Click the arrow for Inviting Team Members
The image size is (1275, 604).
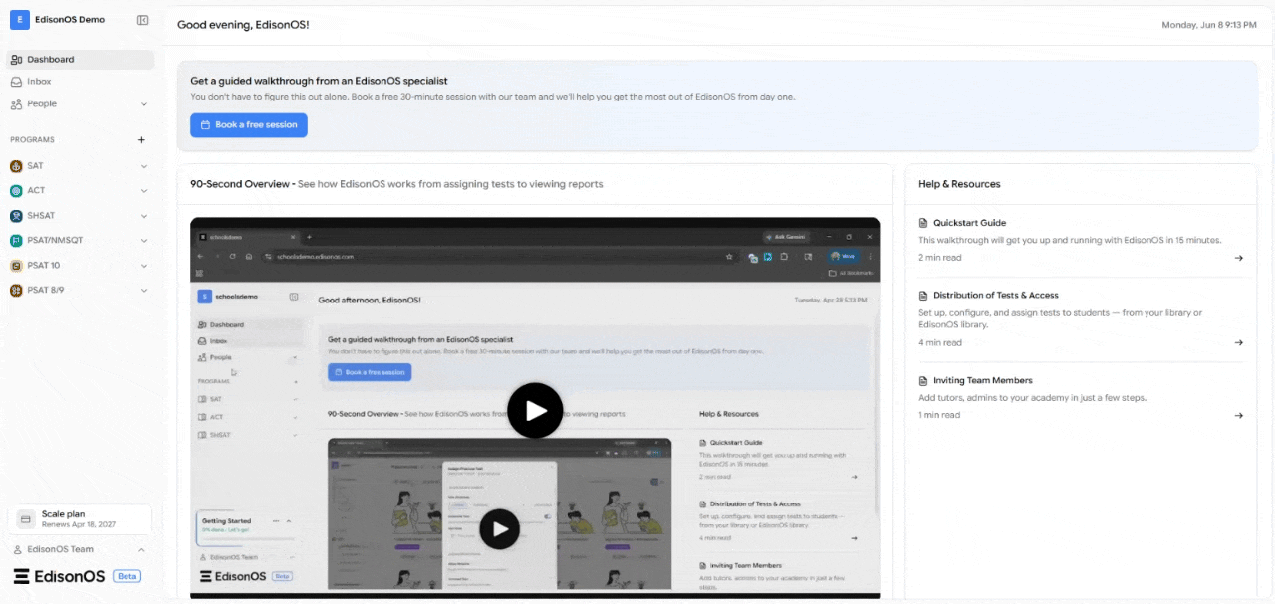pos(1238,416)
